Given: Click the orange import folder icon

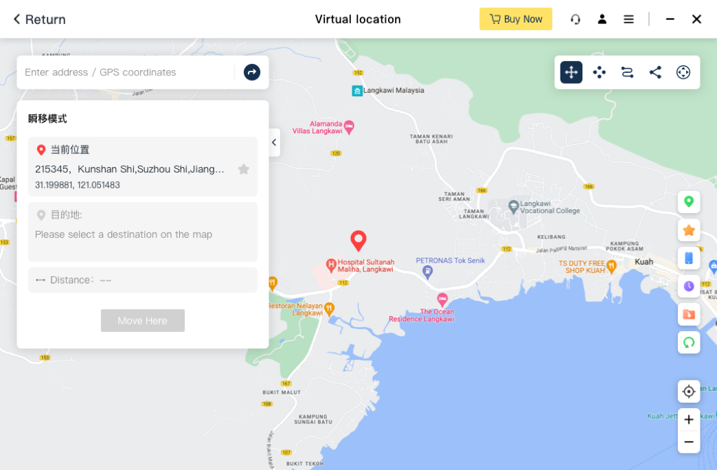Looking at the screenshot, I should 689,315.
